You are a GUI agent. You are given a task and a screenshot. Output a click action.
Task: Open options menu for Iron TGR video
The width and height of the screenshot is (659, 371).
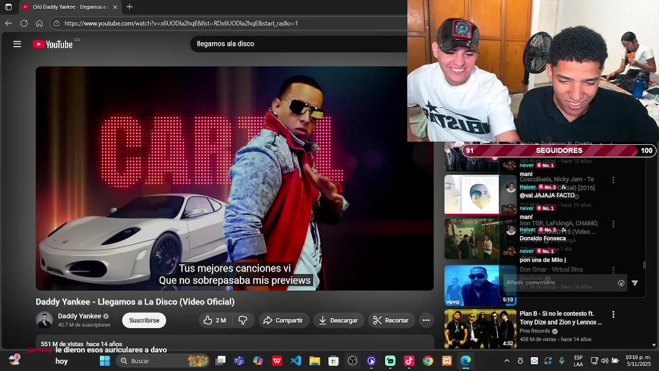tap(613, 224)
